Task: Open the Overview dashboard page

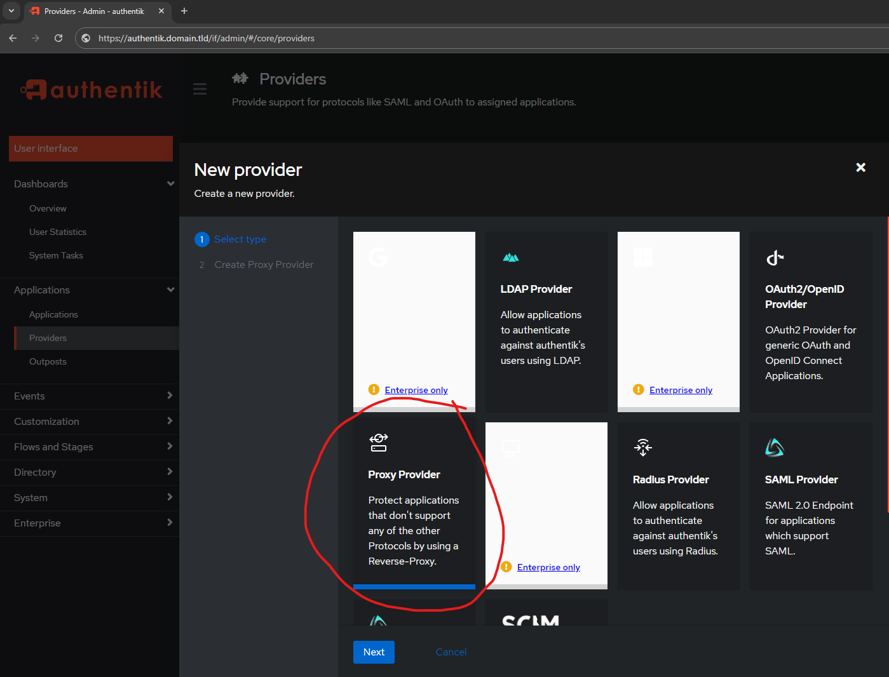Action: point(48,208)
